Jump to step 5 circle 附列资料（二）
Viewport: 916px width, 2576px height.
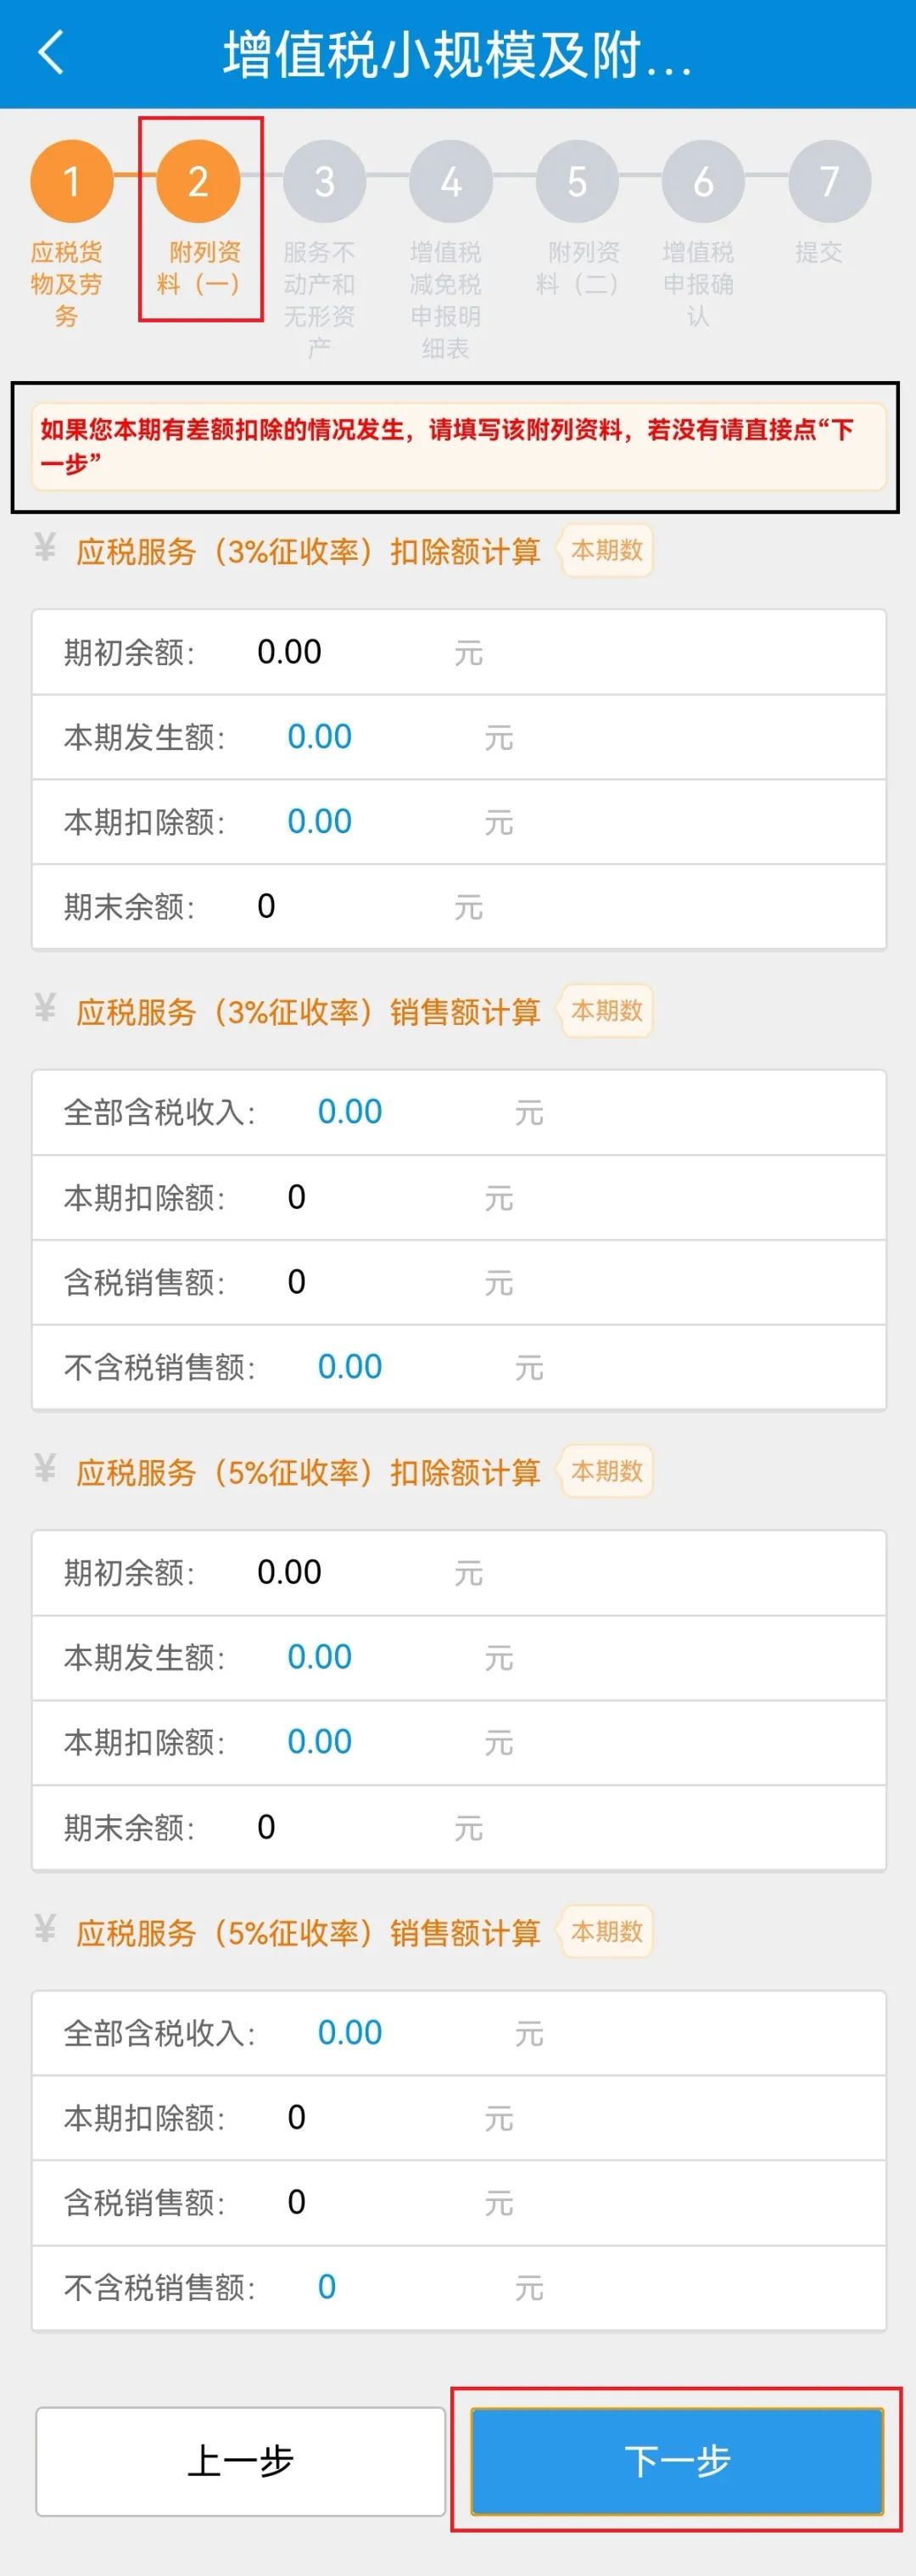pyautogui.click(x=577, y=181)
